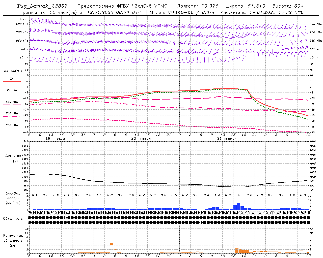
Task: Click the "700 гПа" temperature legend entry on left
Action: (x=12, y=114)
